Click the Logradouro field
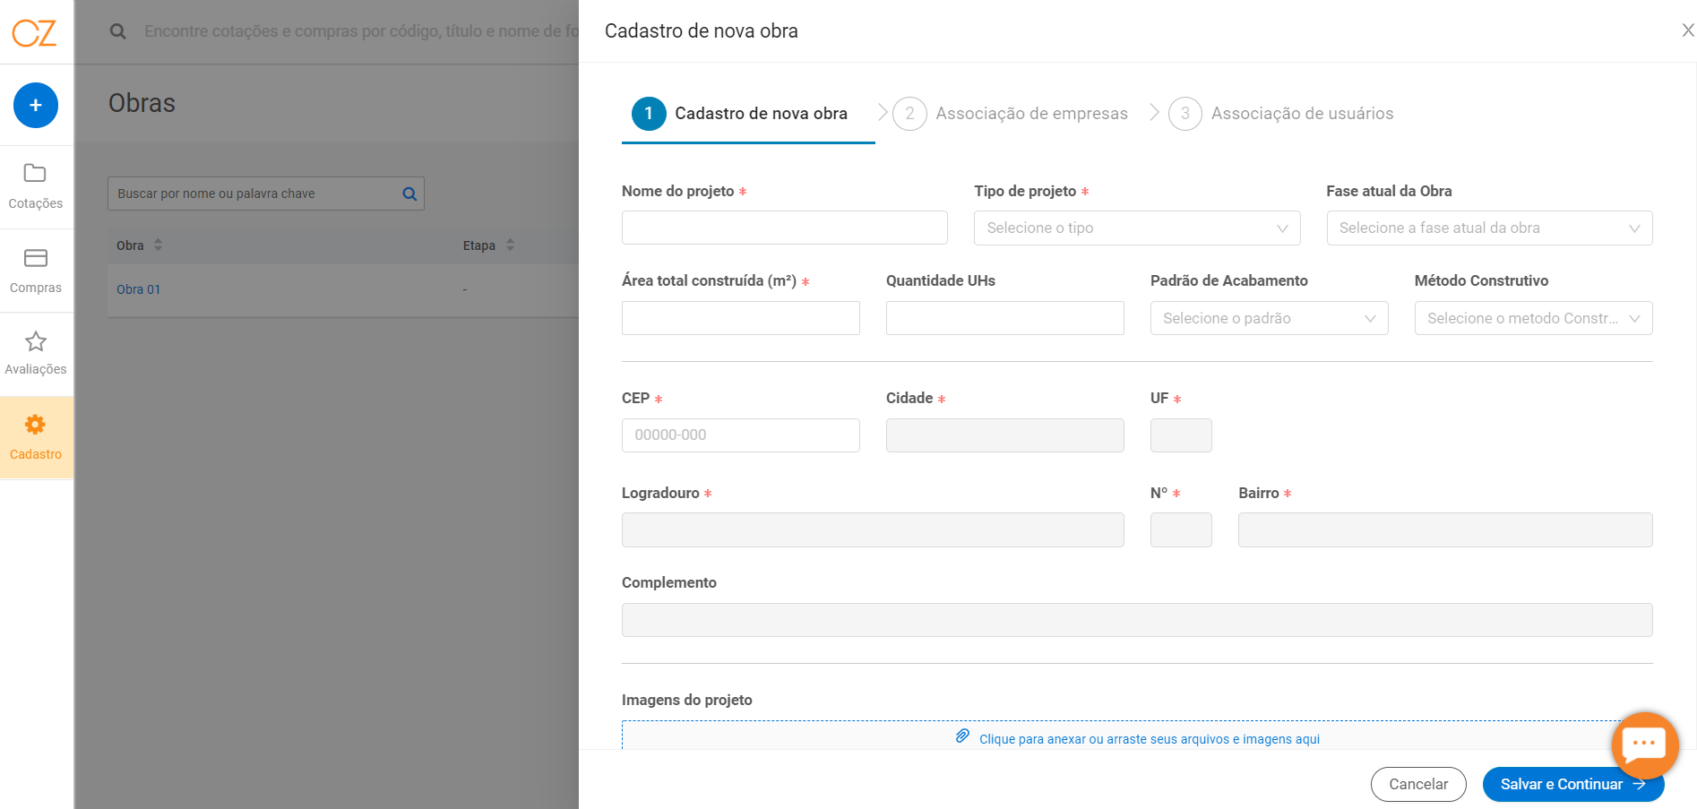1697x809 pixels. pos(873,529)
